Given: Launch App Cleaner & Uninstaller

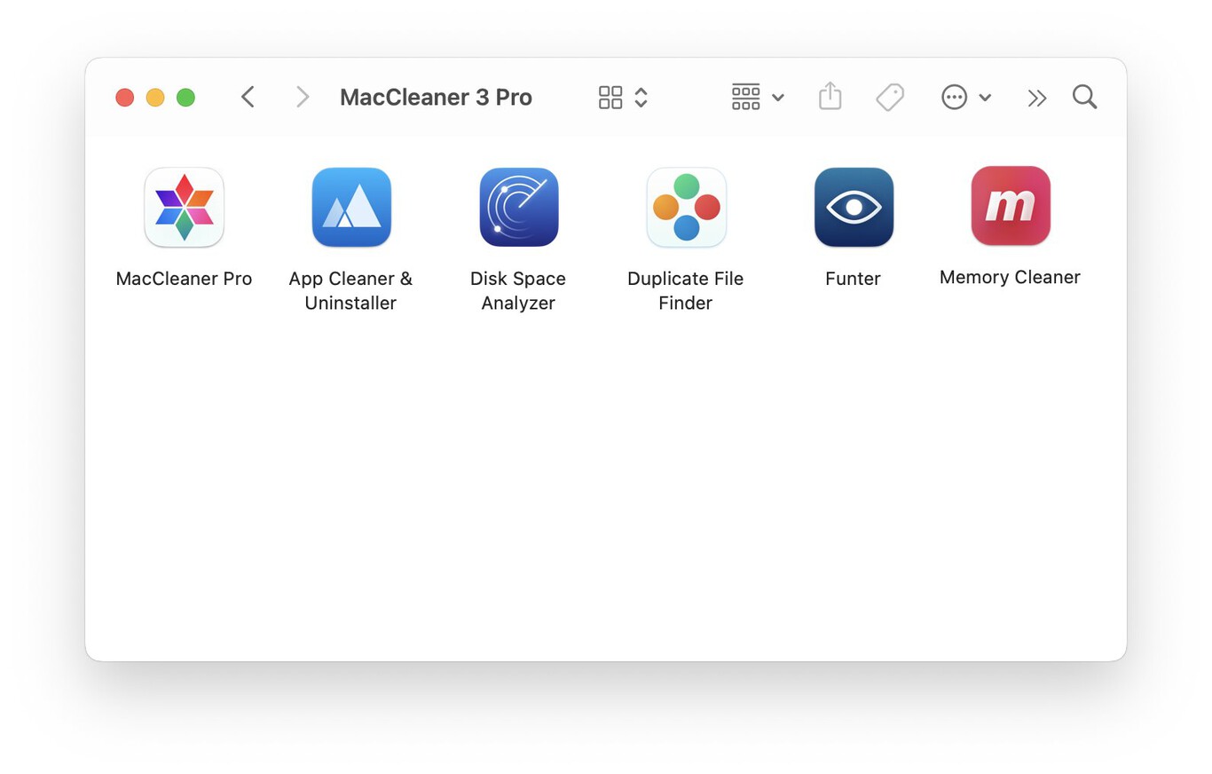Looking at the screenshot, I should click(x=351, y=207).
